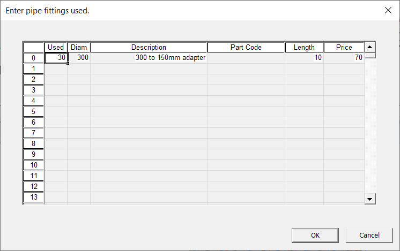Select the Diam cell showing 300

pyautogui.click(x=79, y=58)
